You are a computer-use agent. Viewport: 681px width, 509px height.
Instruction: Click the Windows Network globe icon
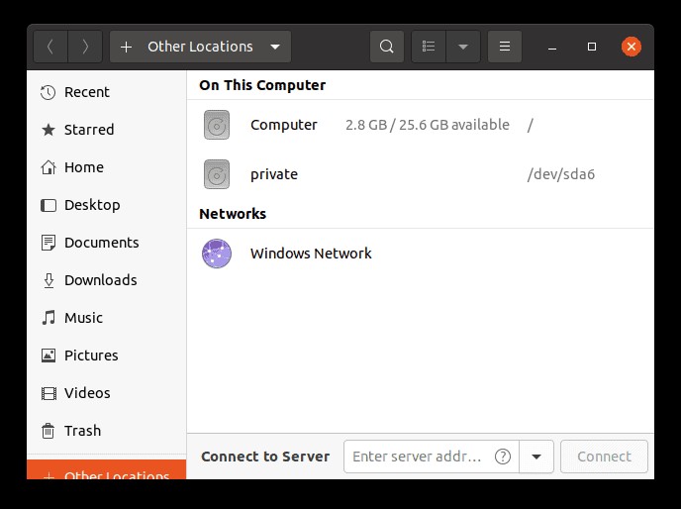tap(217, 254)
